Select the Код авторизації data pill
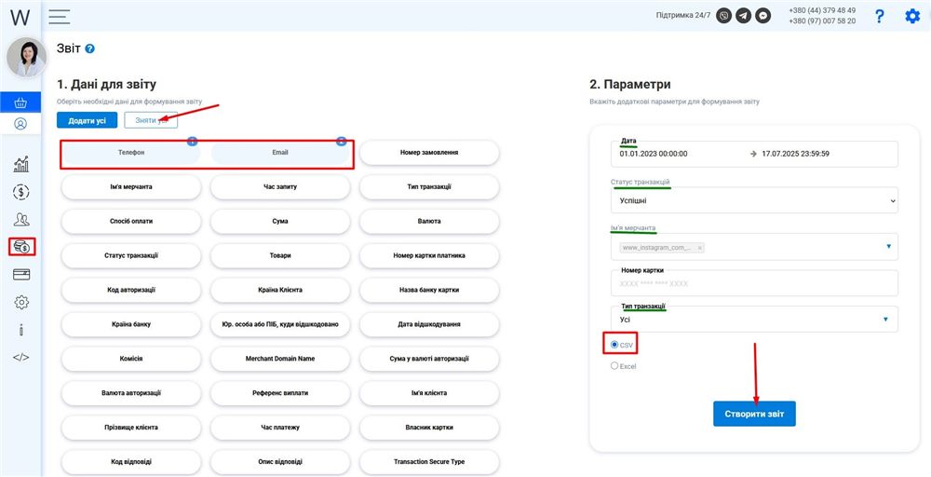931x477 pixels. tap(131, 290)
